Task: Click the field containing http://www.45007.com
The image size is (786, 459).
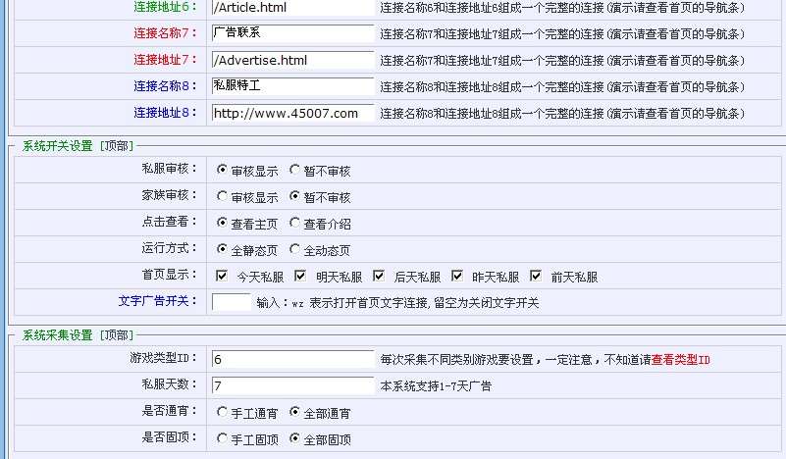Action: [x=292, y=113]
